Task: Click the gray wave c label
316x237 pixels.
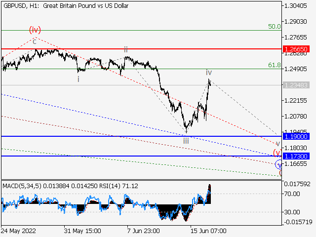Action: (x=35, y=41)
